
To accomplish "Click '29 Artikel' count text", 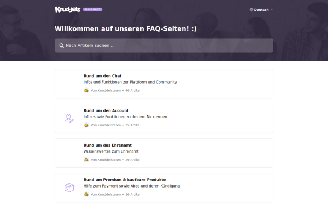I will coord(133,160).
